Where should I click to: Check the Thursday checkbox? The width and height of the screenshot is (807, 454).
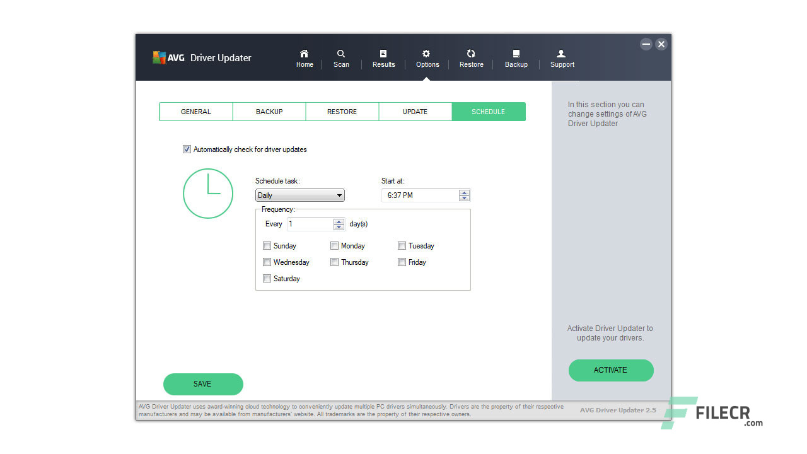334,262
